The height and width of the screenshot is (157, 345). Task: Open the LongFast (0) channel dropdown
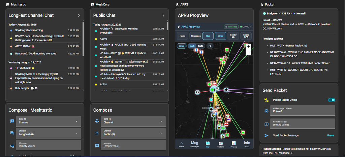pos(49,133)
